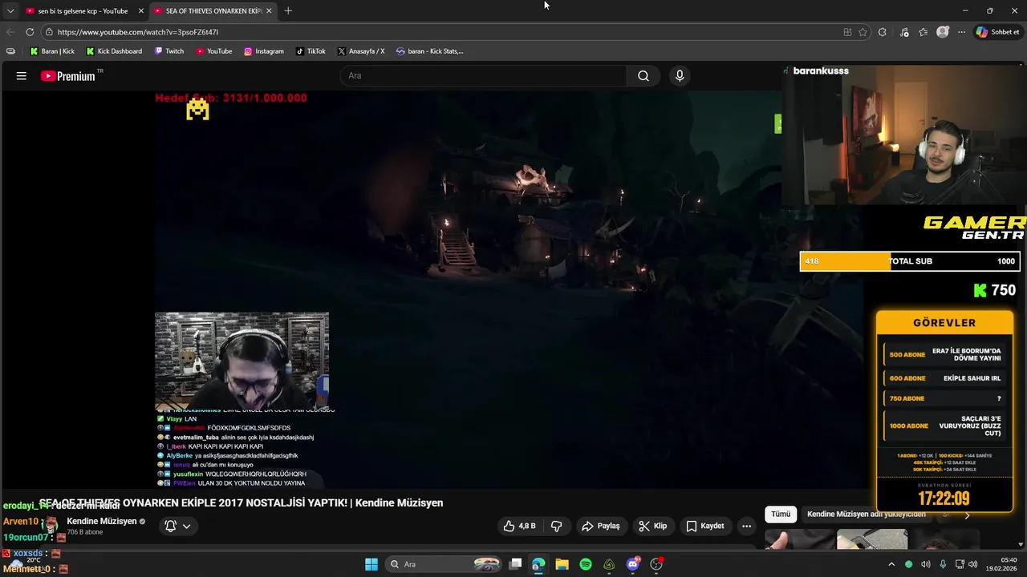Image resolution: width=1027 pixels, height=577 pixels.
Task: Open the browser profile avatar
Action: pos(943,32)
